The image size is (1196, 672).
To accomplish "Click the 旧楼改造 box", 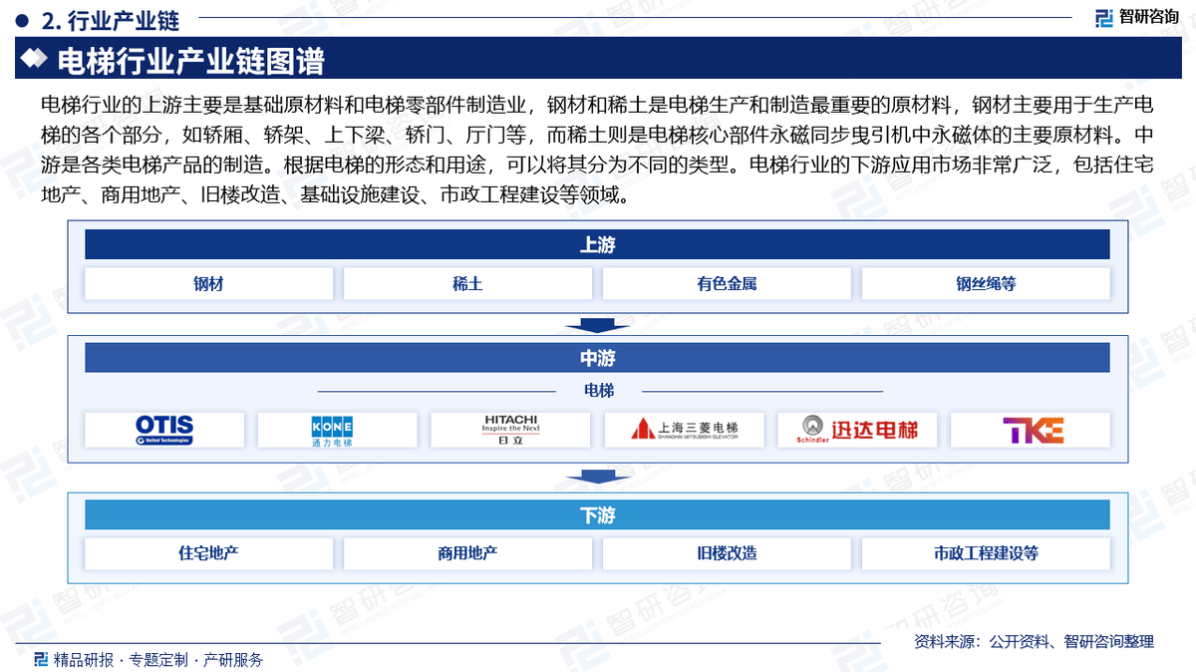I will [727, 553].
